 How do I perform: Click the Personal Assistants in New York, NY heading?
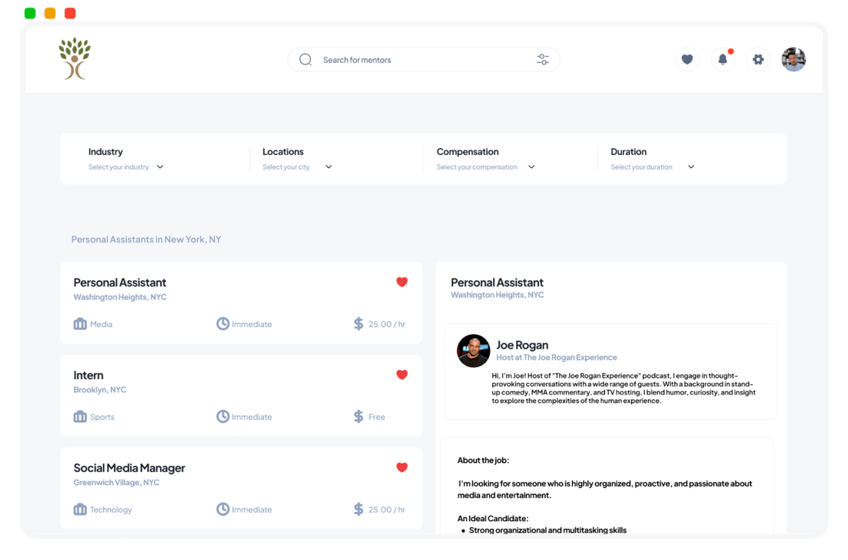click(146, 240)
